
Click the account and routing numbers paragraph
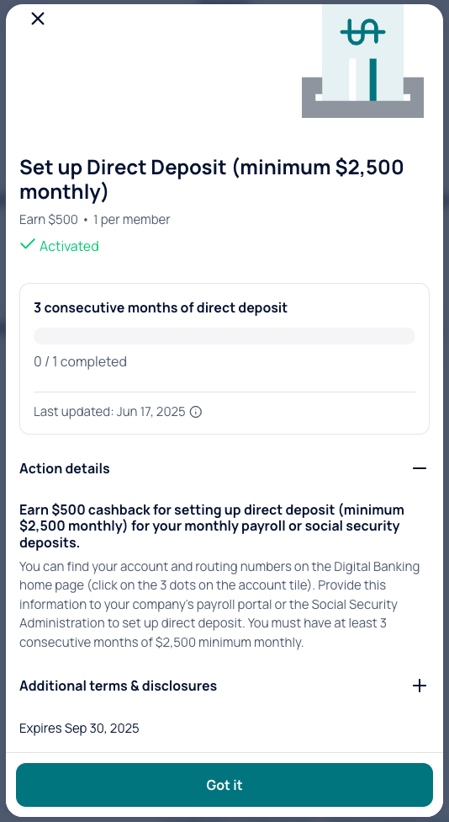tap(219, 605)
